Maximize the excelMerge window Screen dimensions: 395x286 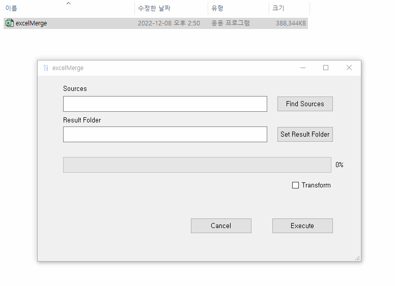[x=326, y=68]
